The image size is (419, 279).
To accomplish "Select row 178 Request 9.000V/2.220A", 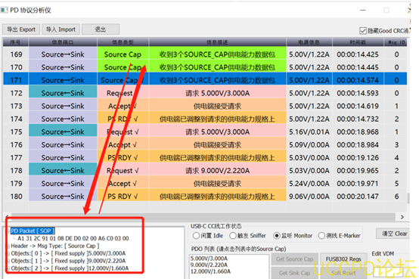I will [x=205, y=171].
